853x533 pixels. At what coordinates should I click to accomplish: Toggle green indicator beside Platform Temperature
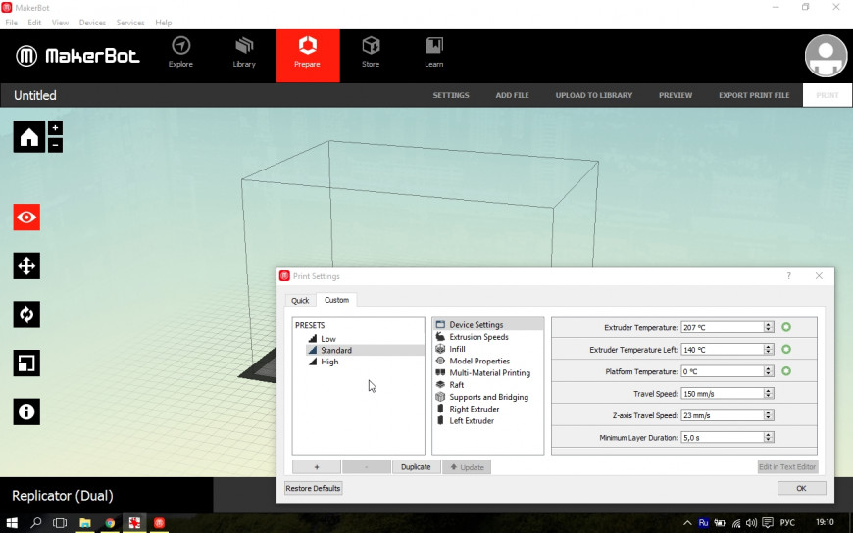786,371
